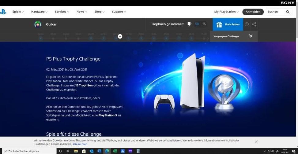Click the PlayStation logo icon

pyautogui.click(x=3, y=12)
